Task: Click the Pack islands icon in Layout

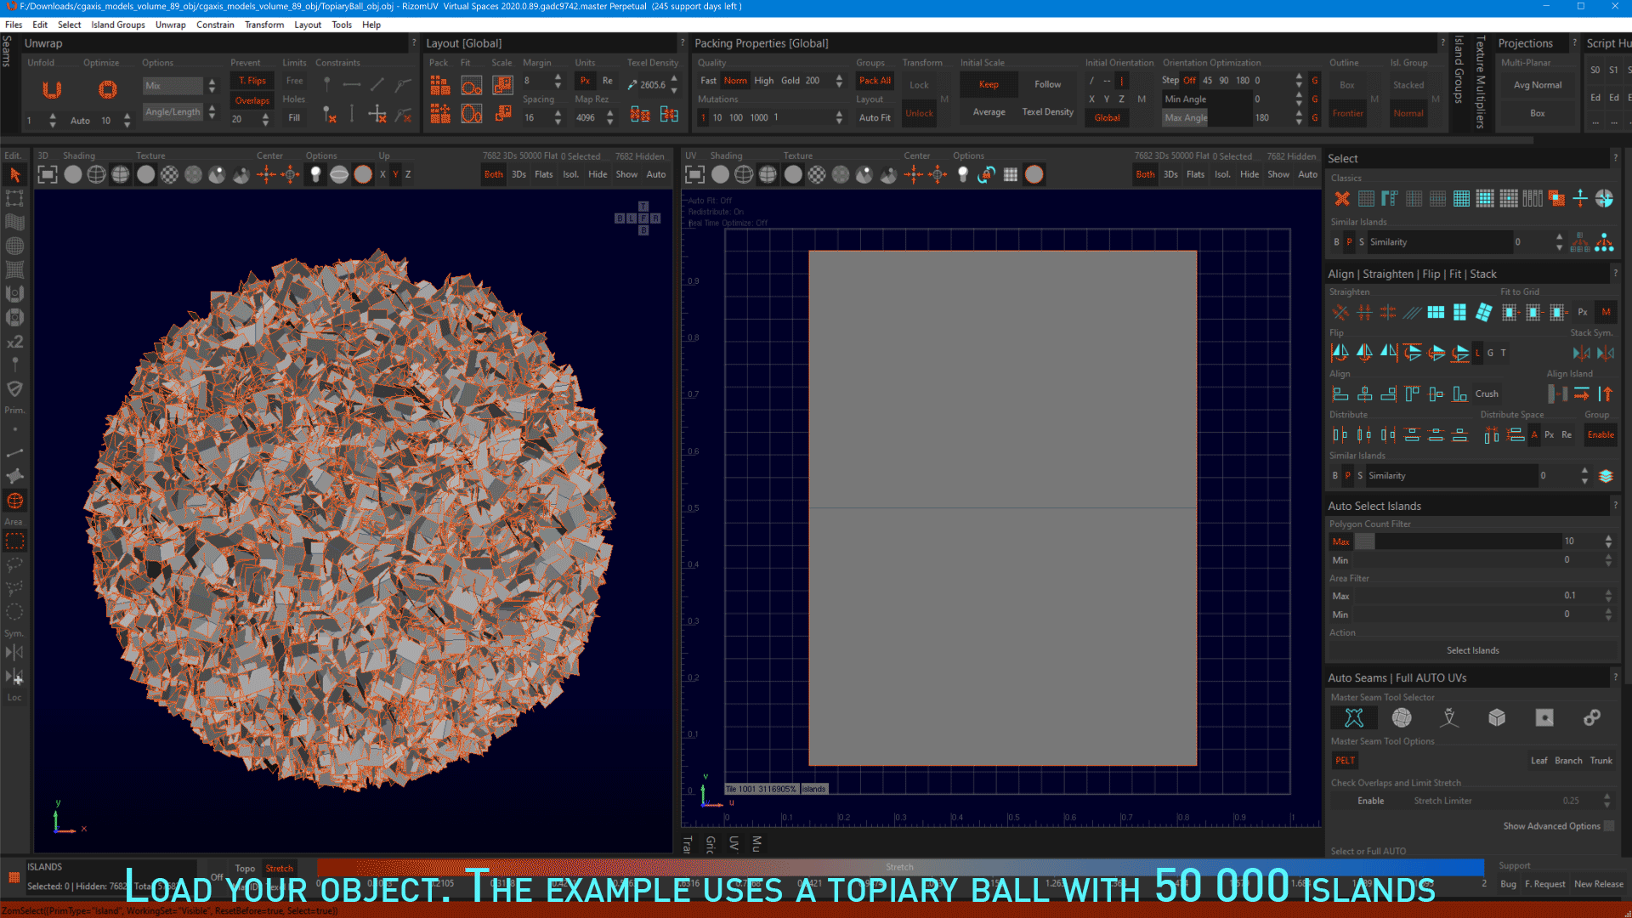Action: (x=439, y=85)
